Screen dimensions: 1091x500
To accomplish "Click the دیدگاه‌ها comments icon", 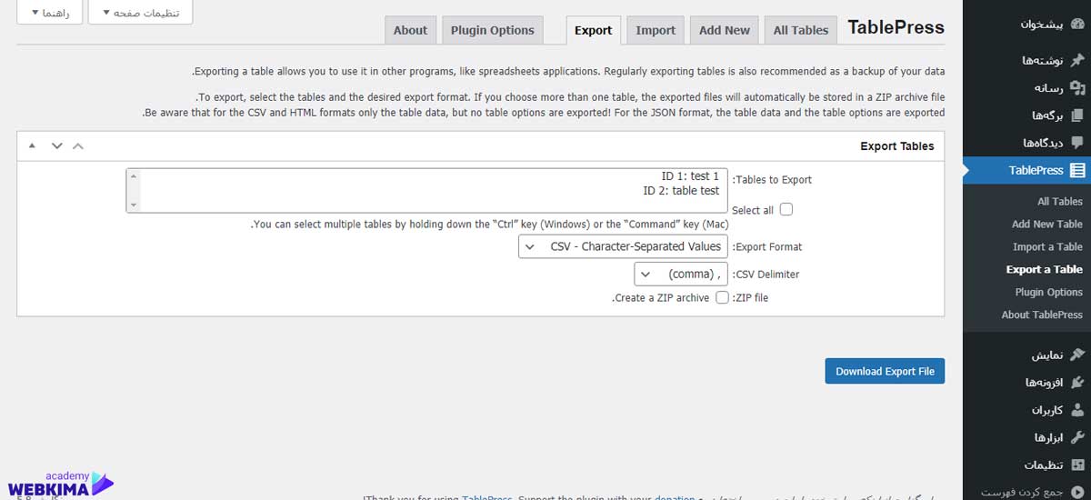I will [x=1077, y=143].
